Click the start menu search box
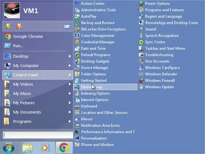The width and height of the screenshot is (205, 154). click(x=38, y=135)
